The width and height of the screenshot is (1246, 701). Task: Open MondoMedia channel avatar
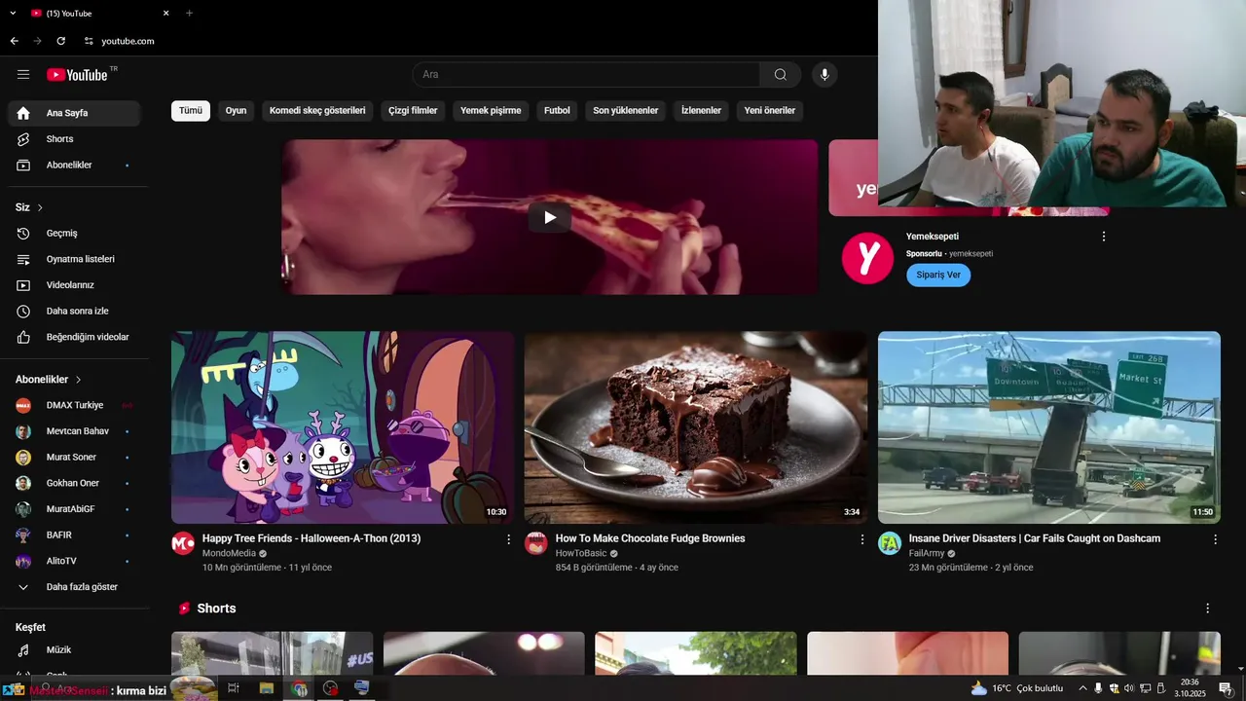183,543
